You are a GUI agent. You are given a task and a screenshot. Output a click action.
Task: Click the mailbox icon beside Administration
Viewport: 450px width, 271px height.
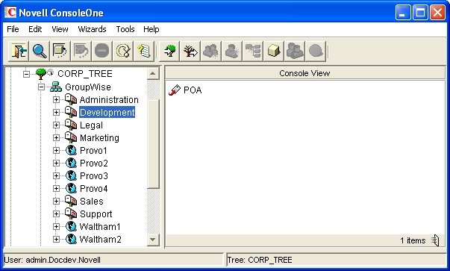click(x=71, y=99)
